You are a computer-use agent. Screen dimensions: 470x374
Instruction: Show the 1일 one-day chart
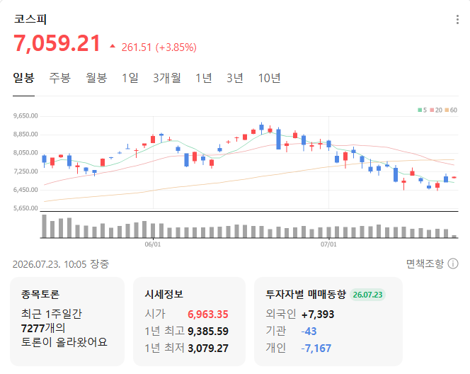(x=130, y=78)
